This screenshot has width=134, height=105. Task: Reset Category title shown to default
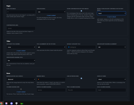pos(21,51)
